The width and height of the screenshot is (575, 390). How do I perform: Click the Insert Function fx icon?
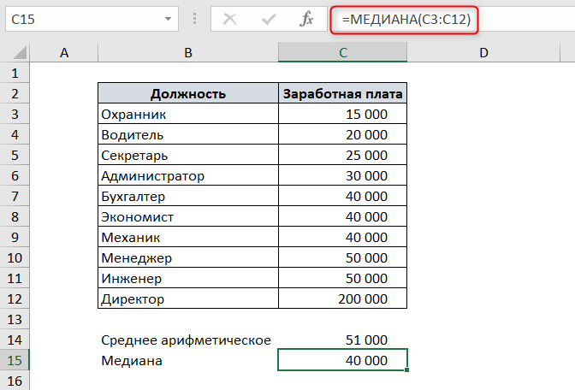pos(306,19)
